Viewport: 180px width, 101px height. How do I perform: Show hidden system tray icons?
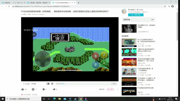(x=157, y=99)
